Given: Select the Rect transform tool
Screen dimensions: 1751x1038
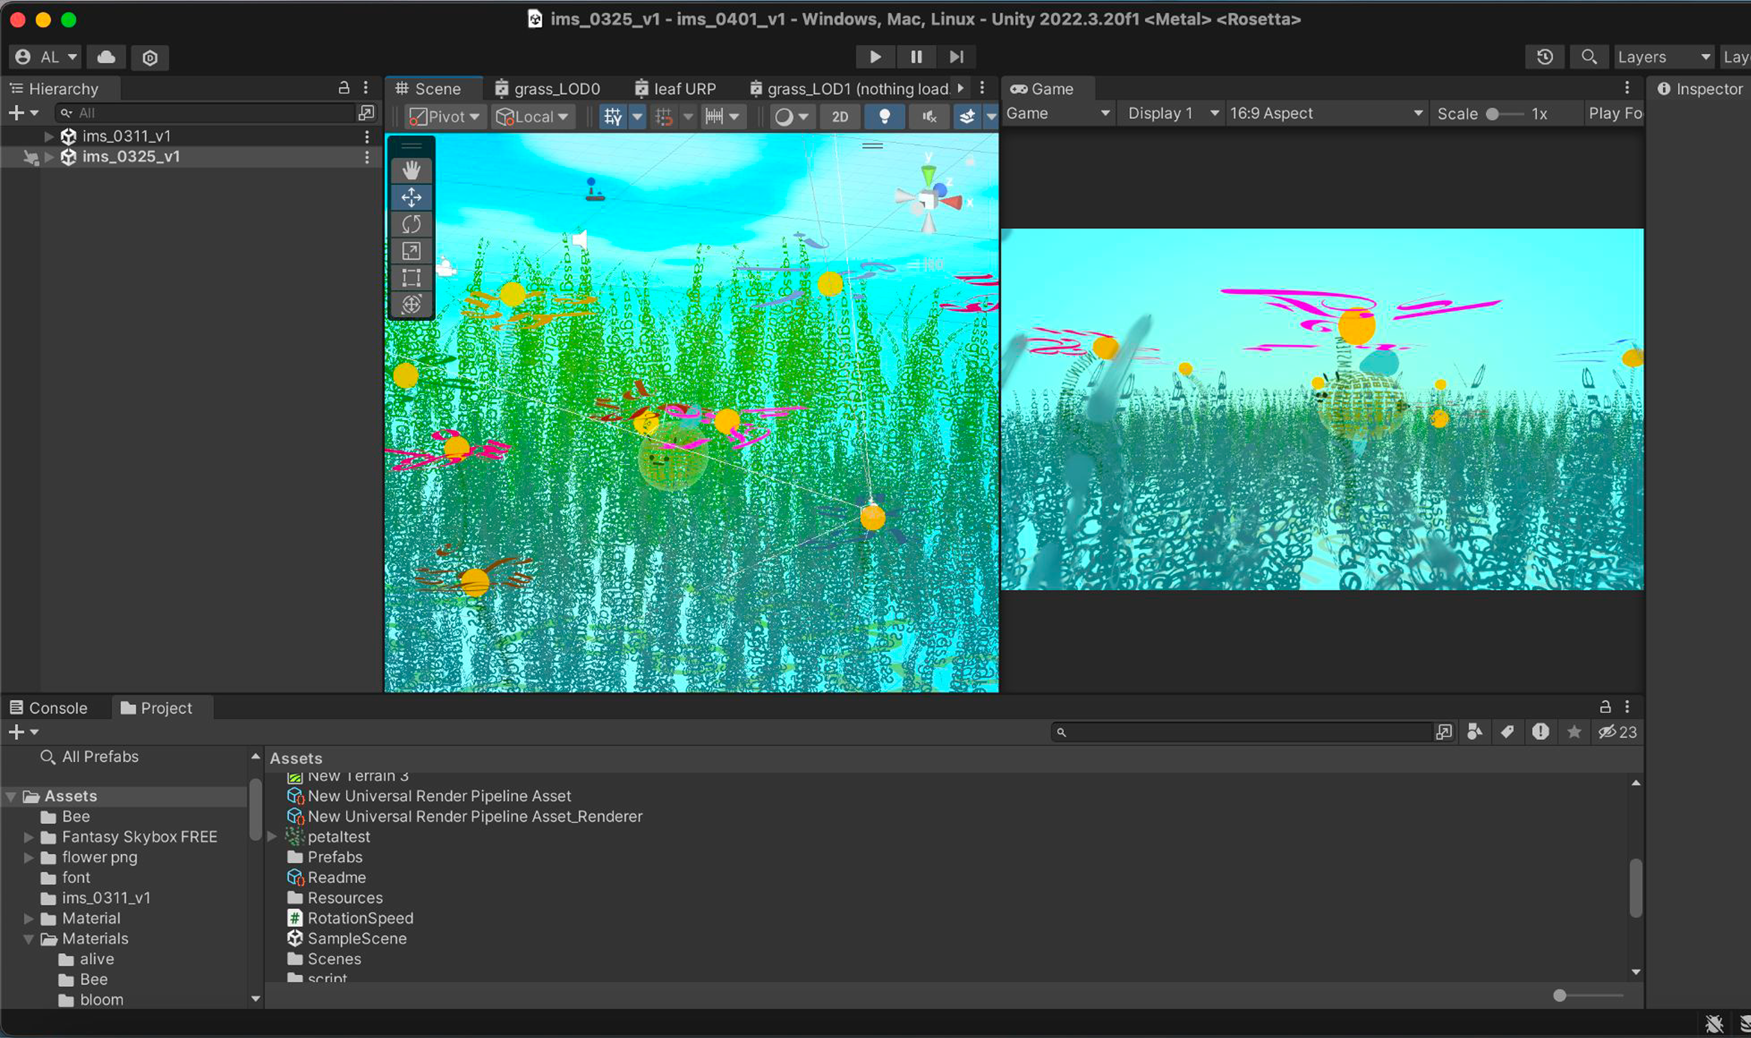Looking at the screenshot, I should coord(412,278).
